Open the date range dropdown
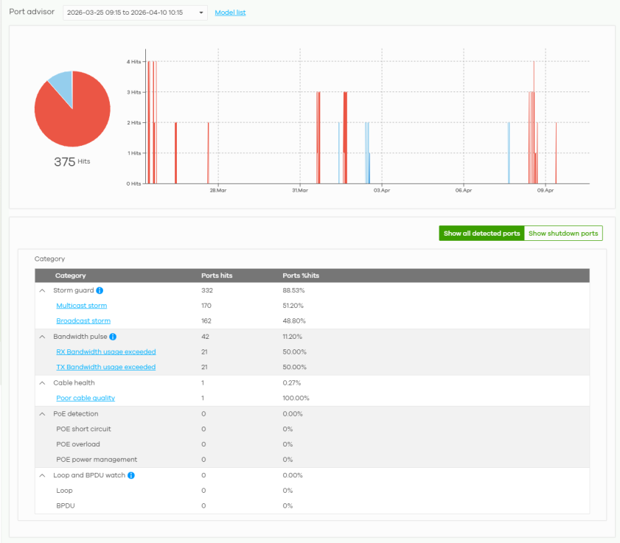This screenshot has height=543, width=620. point(135,13)
